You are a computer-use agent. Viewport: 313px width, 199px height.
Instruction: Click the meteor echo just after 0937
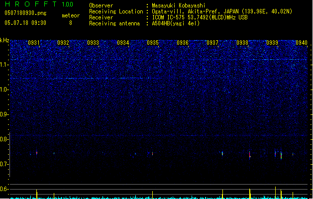[222, 154]
